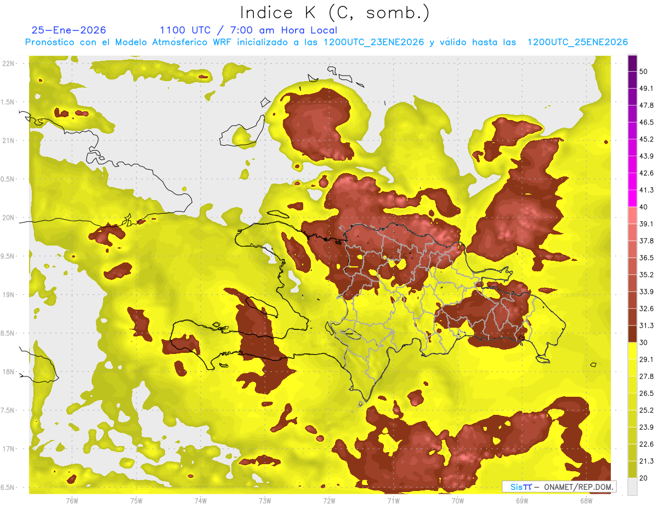Pick the salmon pink swatch between 39.1 and 40
658x508 pixels.
(x=632, y=215)
